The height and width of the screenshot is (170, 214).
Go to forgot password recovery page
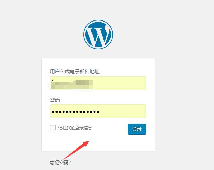[60, 163]
